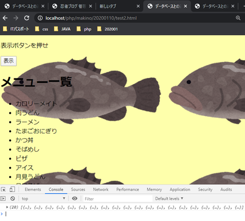
Task: Show the console sidebar icon
Action: pyautogui.click(x=3, y=198)
